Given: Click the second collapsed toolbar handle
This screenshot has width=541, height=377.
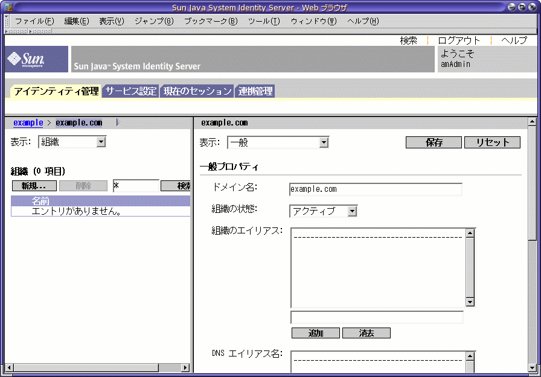Looking at the screenshot, I should point(40,31).
